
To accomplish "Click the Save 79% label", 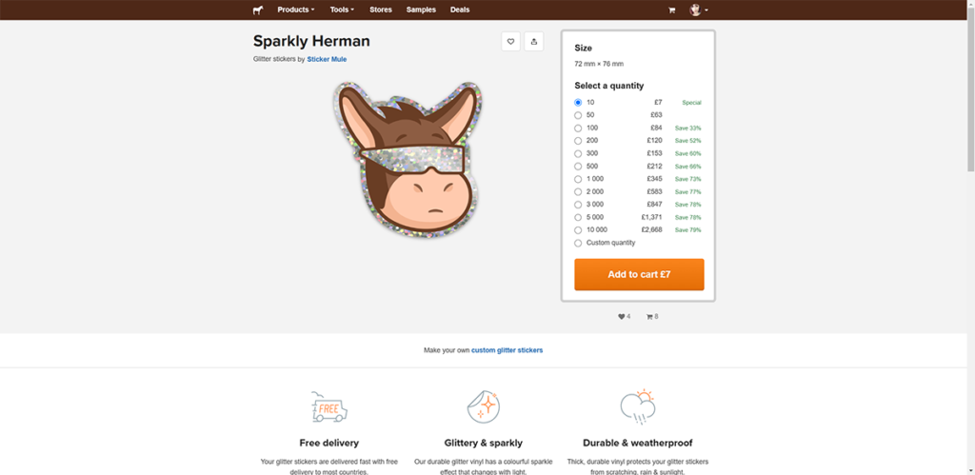I will pyautogui.click(x=688, y=230).
